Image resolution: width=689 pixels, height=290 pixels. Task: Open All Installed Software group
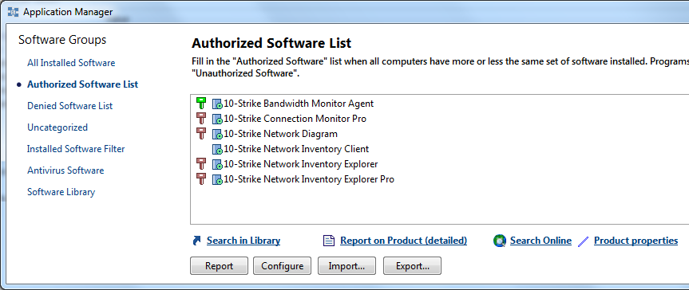coord(71,63)
